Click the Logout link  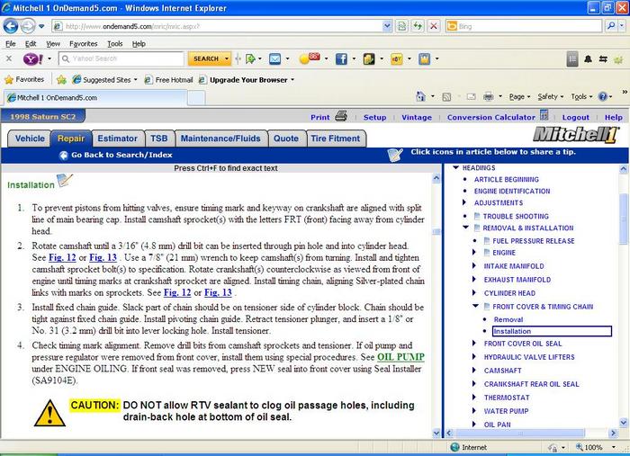575,117
